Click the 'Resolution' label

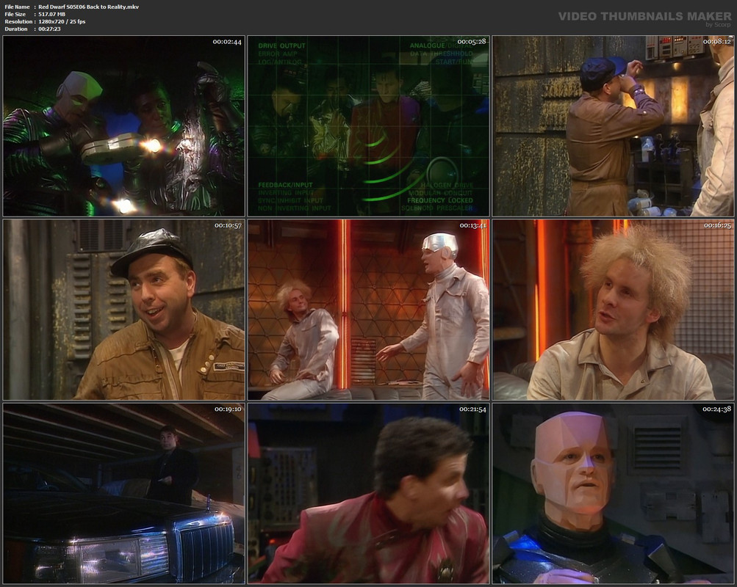click(x=18, y=21)
